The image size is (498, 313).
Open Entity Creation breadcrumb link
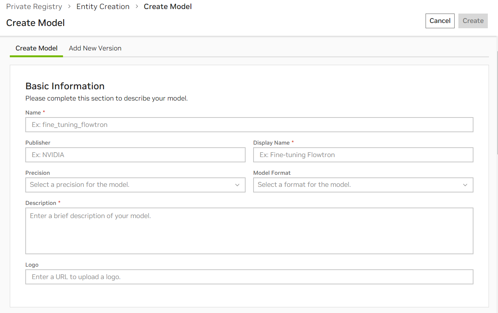click(x=103, y=7)
